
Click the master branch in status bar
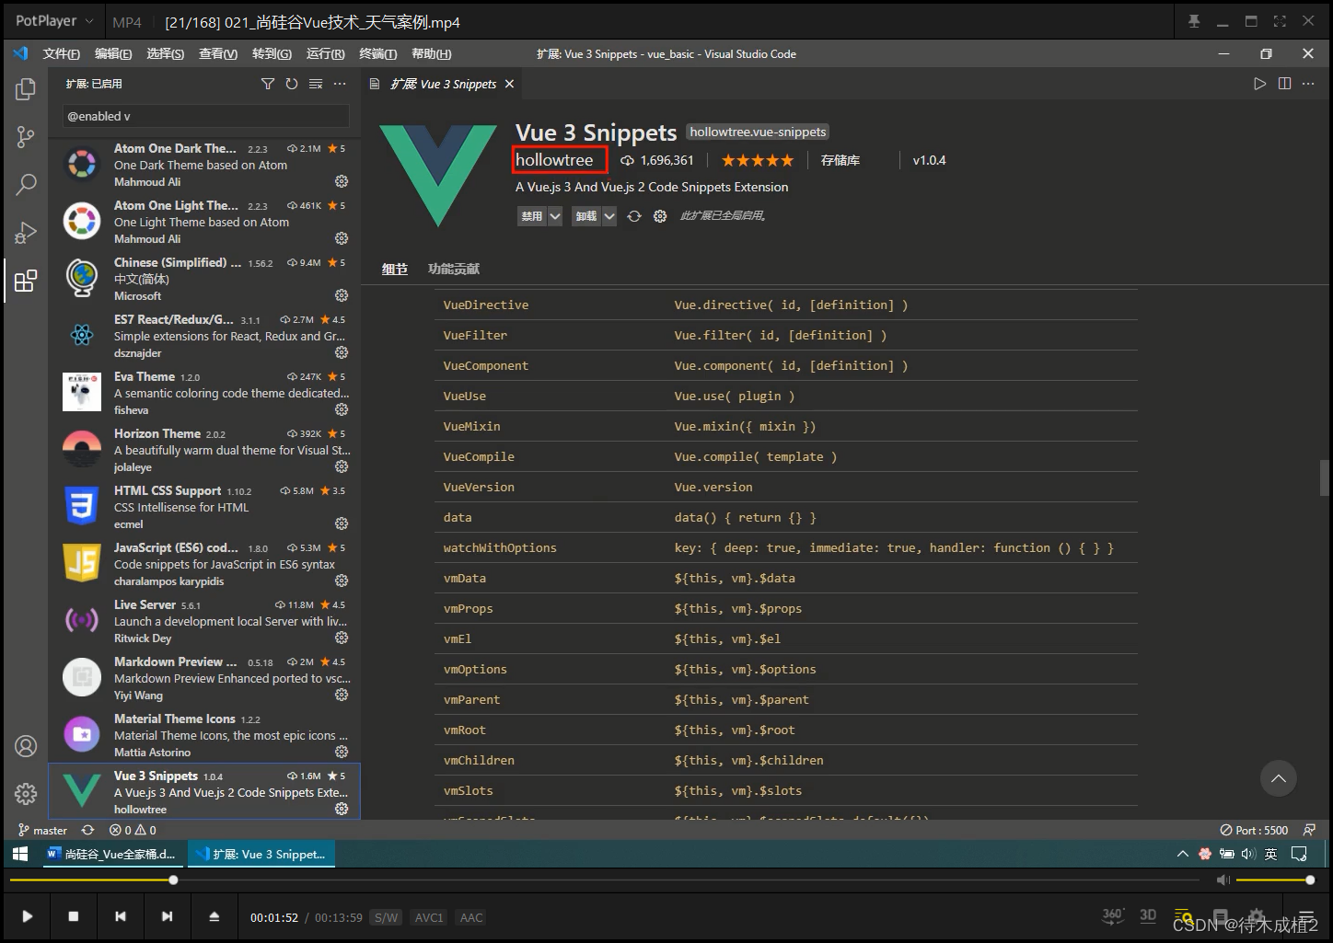coord(43,830)
